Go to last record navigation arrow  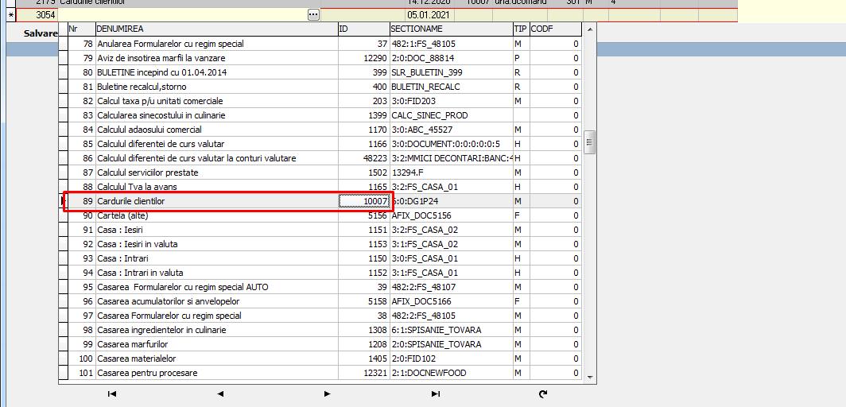436,394
